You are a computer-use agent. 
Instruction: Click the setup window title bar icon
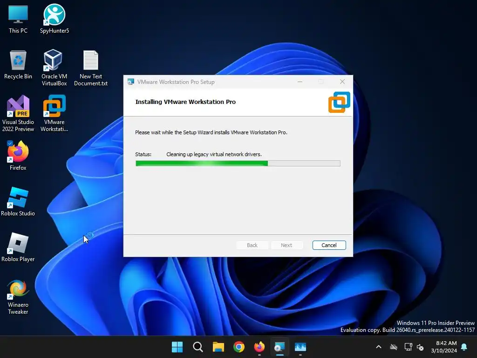click(x=131, y=82)
